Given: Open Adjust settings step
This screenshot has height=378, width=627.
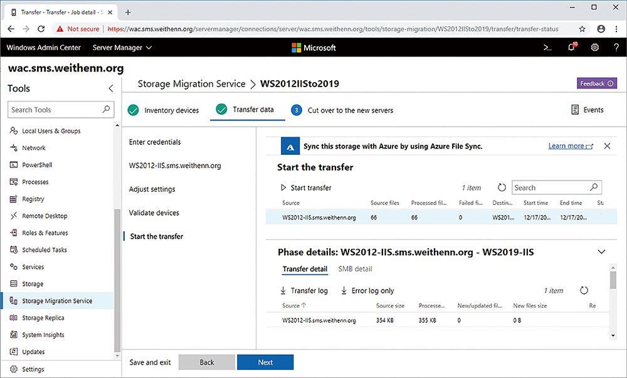Looking at the screenshot, I should (x=152, y=189).
